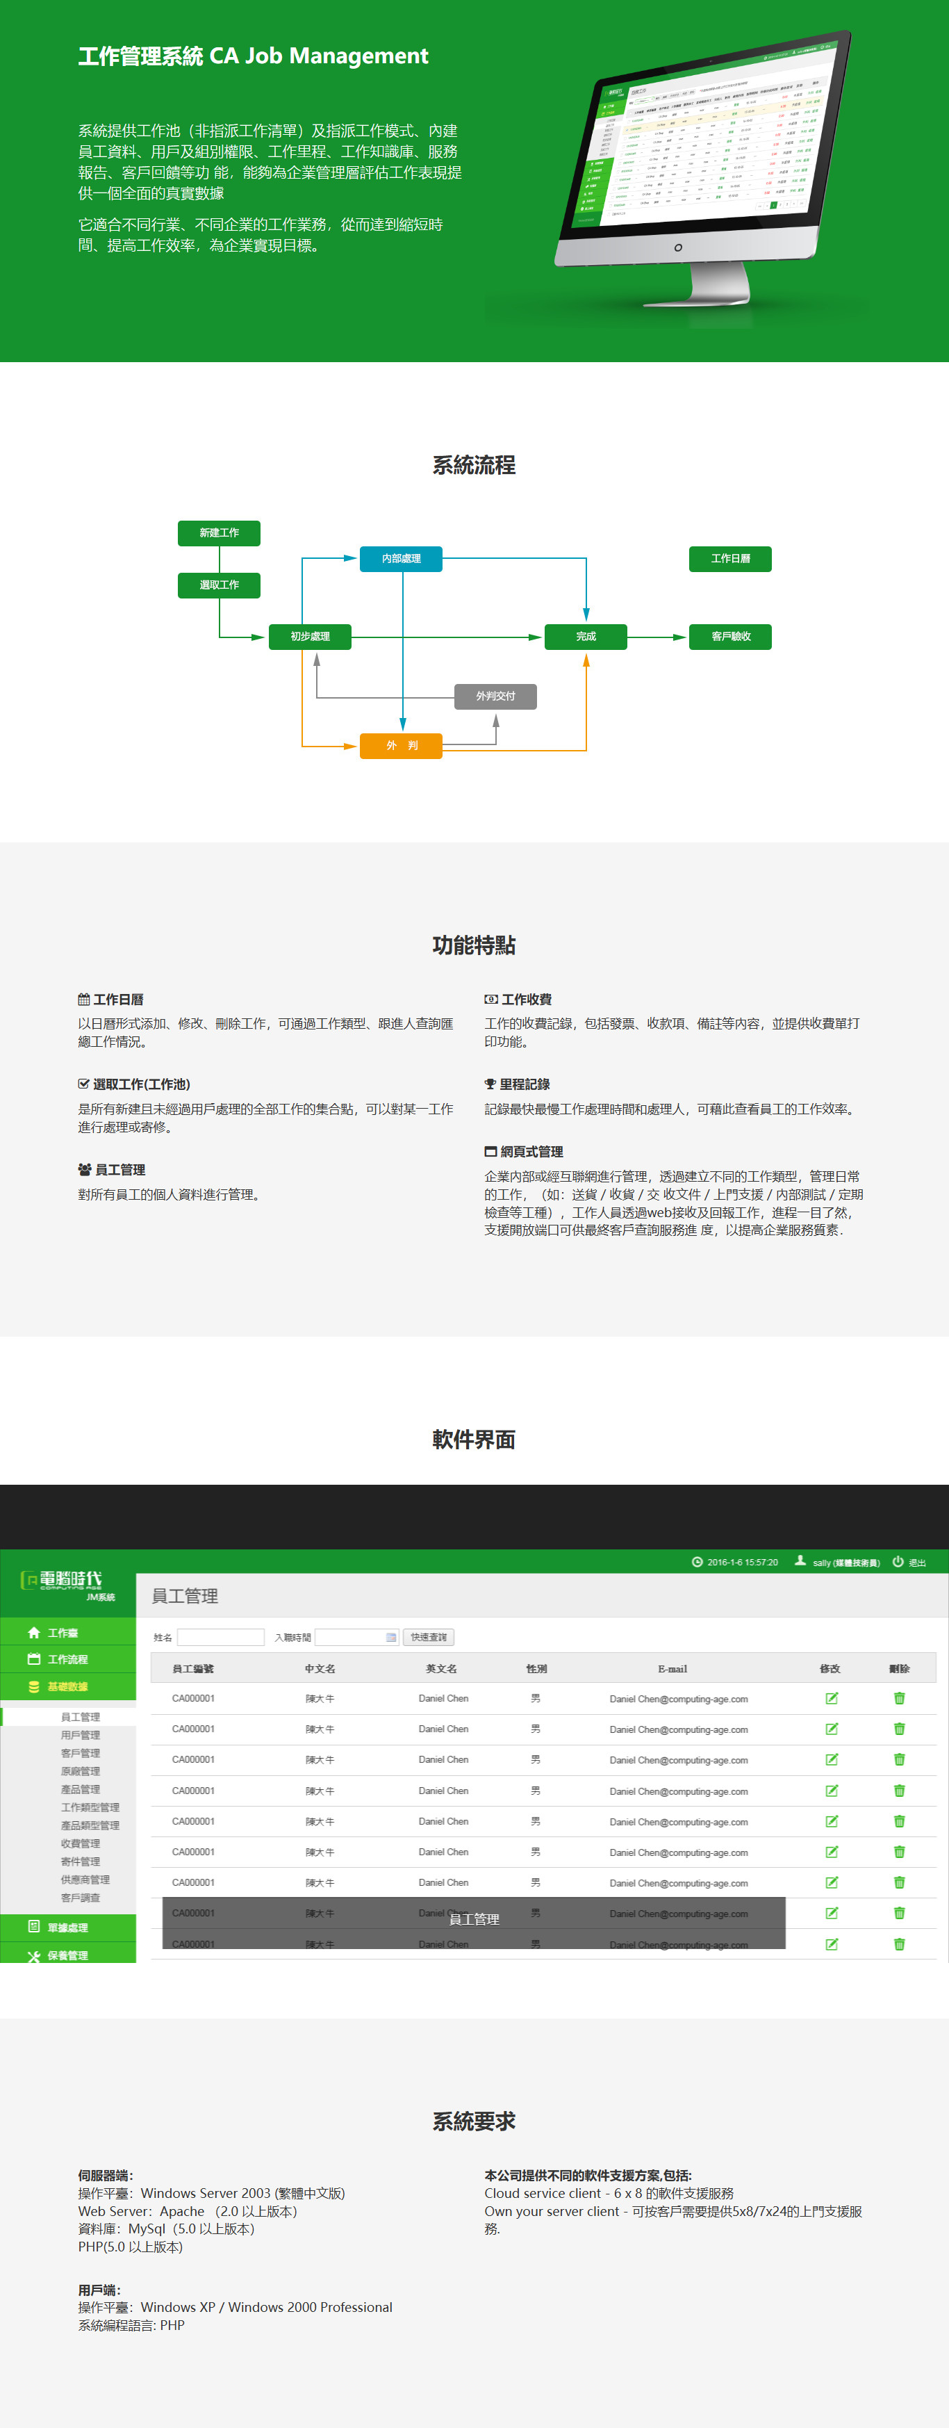This screenshot has height=2428, width=949.
Task: Expand the 單據處理 sidebar section
Action: tap(67, 1927)
